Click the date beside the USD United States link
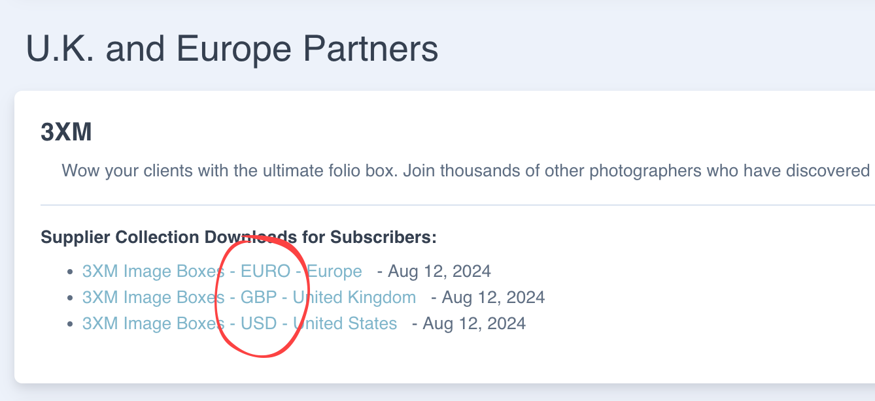 (x=475, y=324)
